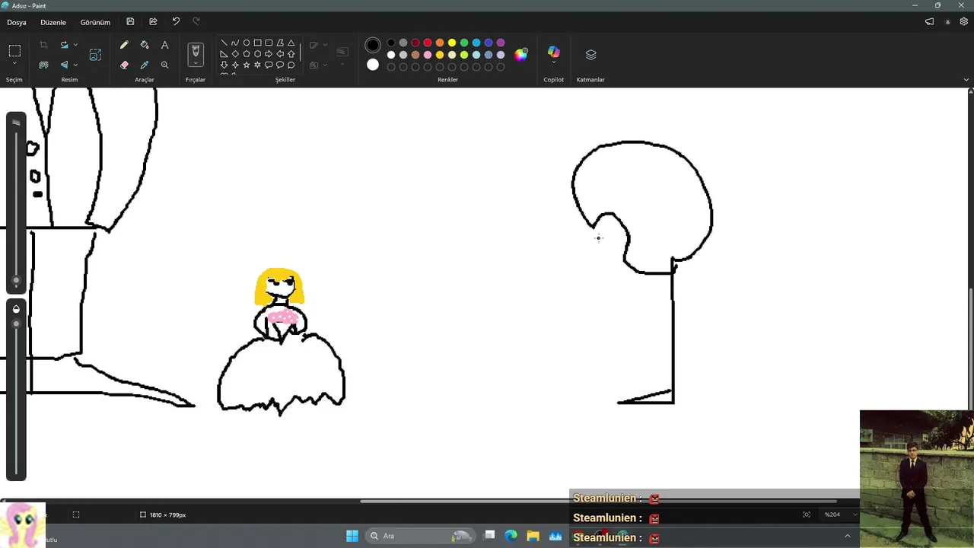Open File Explorer from taskbar
974x548 pixels.
[x=533, y=536]
